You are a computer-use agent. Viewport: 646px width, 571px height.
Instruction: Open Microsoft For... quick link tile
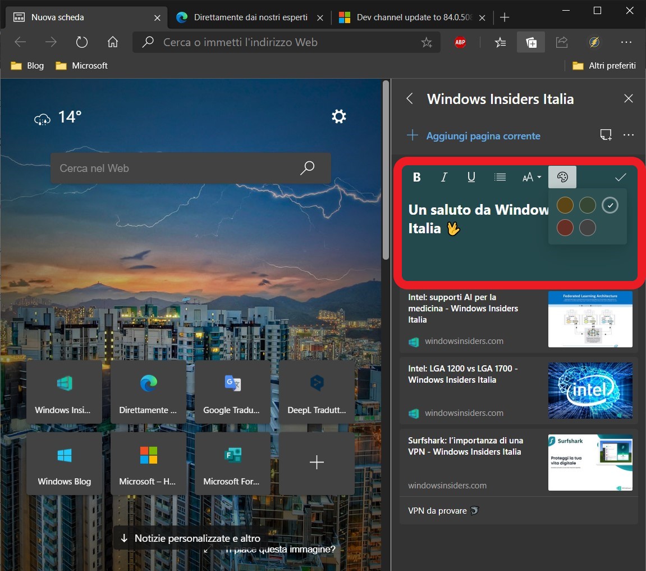coord(232,463)
